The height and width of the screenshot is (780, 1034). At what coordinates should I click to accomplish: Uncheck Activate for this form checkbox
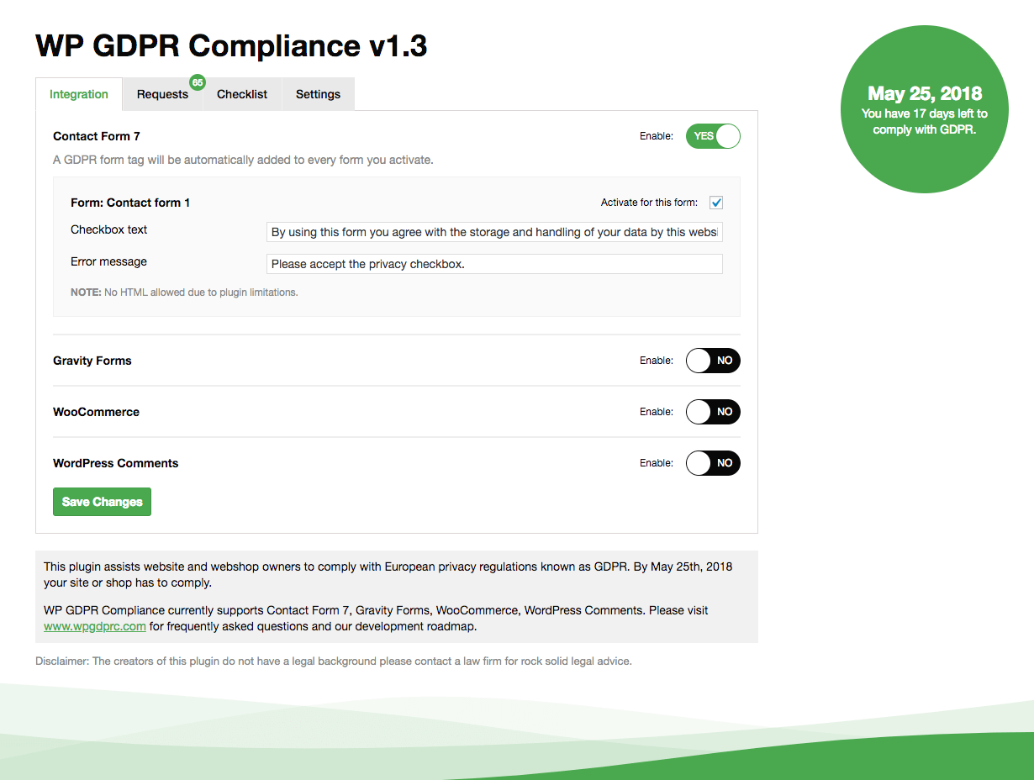(716, 203)
